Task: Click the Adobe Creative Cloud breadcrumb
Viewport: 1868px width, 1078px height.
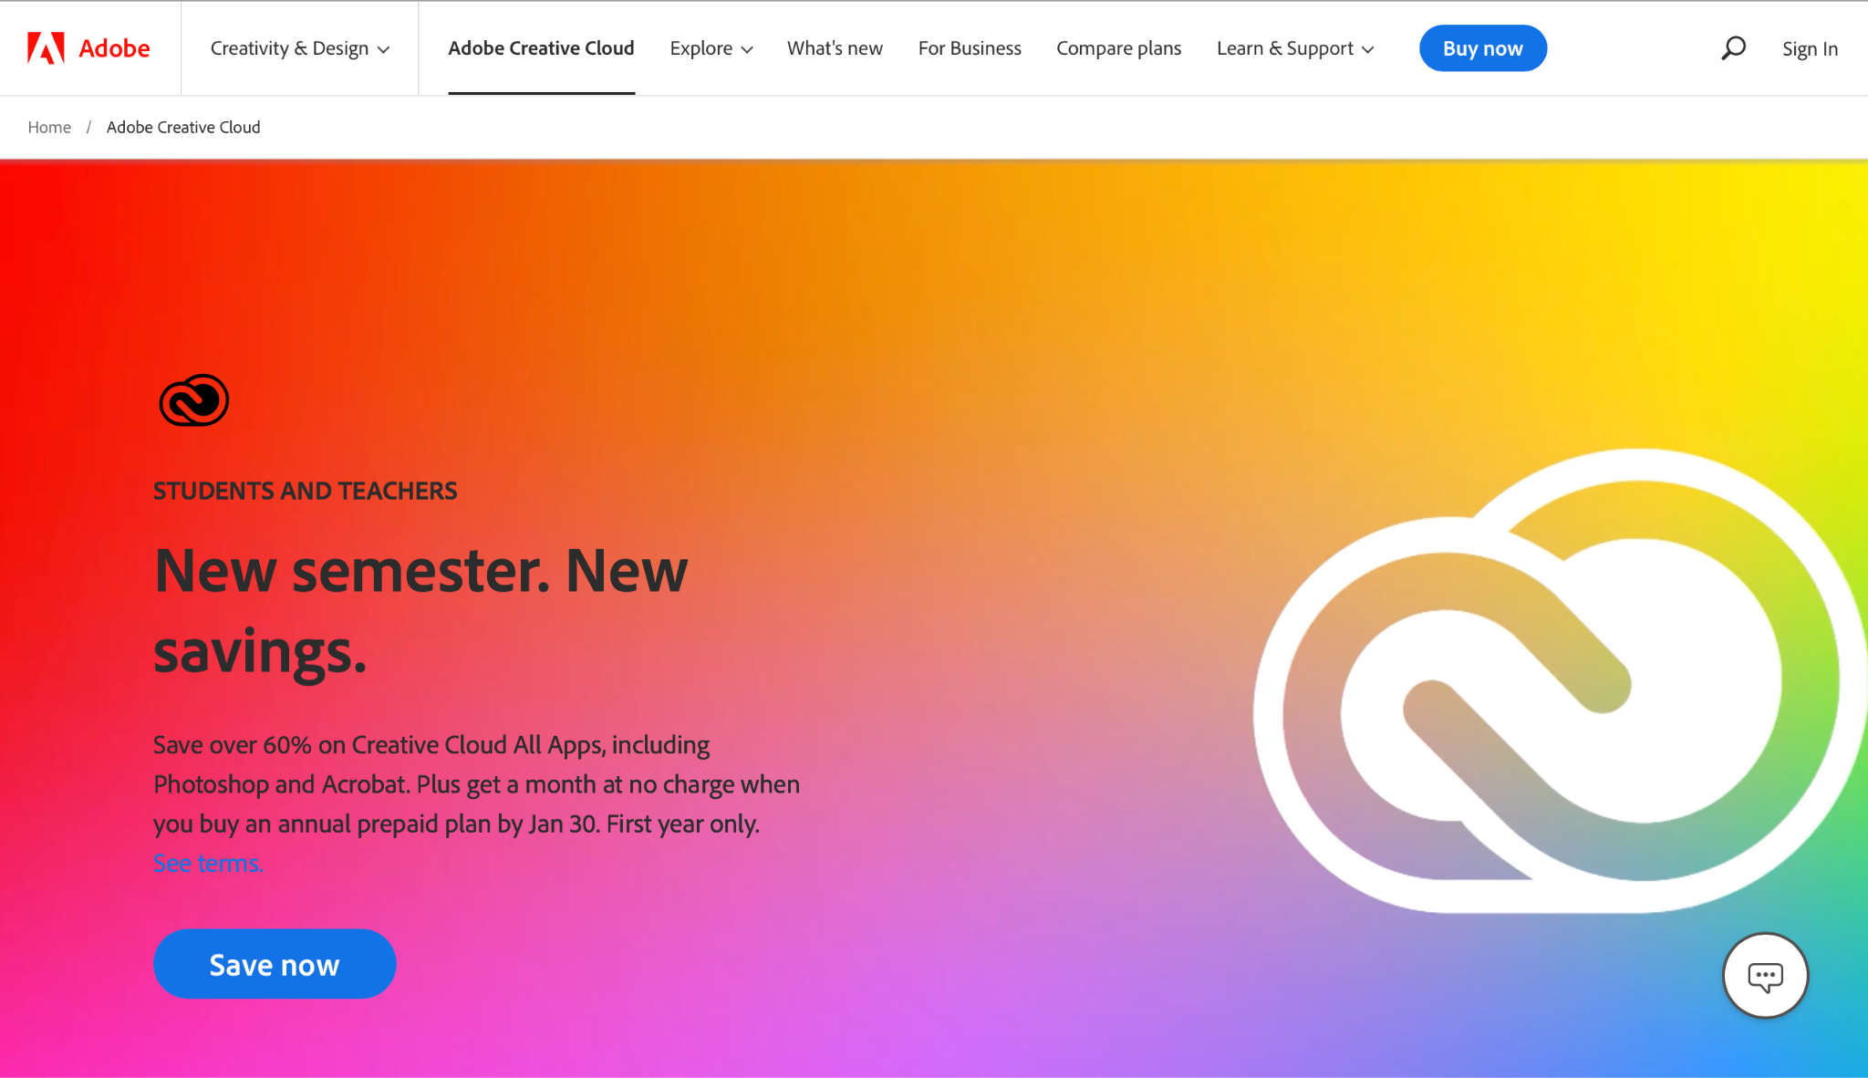Action: [x=183, y=126]
